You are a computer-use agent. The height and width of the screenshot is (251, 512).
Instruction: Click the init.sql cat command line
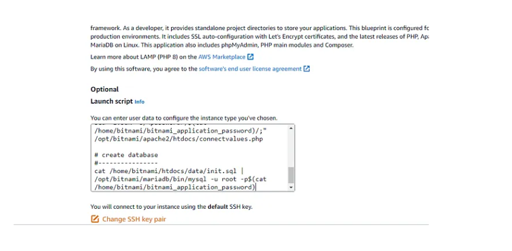click(169, 171)
